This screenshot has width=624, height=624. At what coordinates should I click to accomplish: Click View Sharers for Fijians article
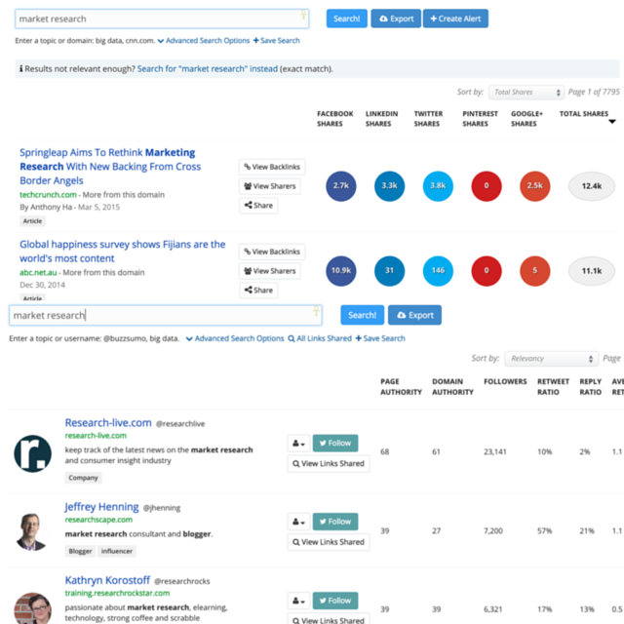(x=270, y=271)
